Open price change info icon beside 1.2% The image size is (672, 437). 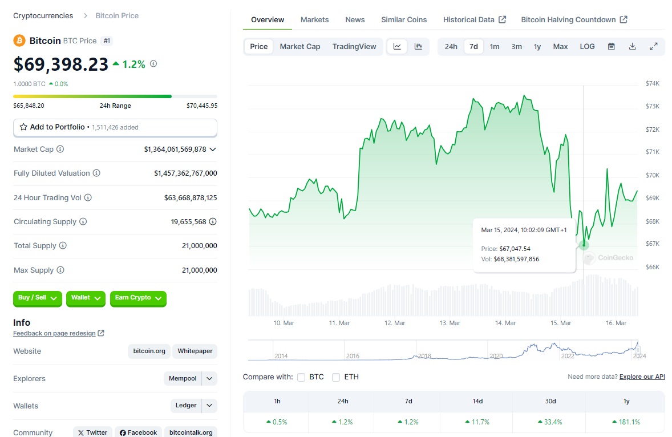coord(153,64)
